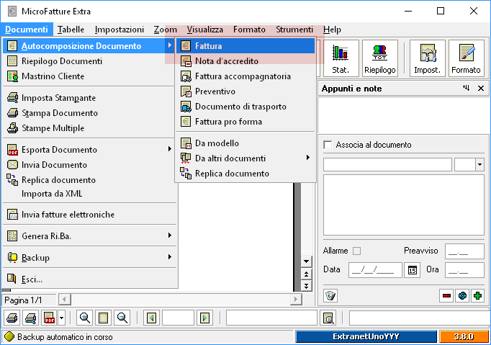Expand the Genera Ri.Ba. submenu
491x345 pixels.
pos(169,236)
